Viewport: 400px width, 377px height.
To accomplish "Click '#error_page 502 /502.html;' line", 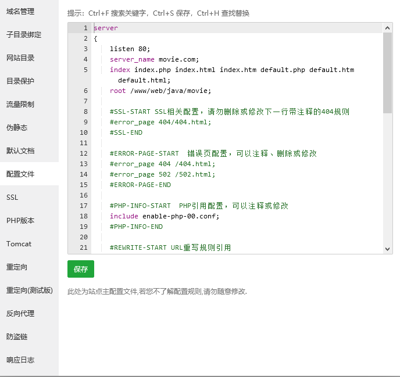I will click(x=163, y=174).
